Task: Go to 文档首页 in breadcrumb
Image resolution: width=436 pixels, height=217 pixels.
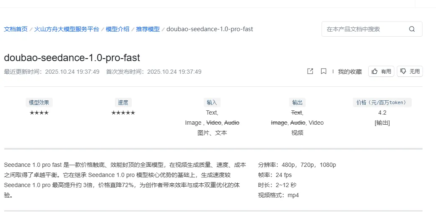Action: (x=16, y=29)
